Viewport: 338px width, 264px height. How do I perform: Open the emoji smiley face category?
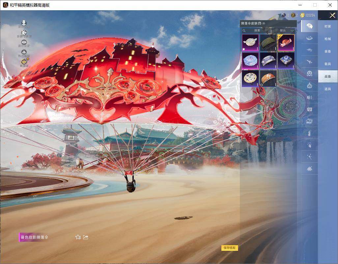point(309,73)
